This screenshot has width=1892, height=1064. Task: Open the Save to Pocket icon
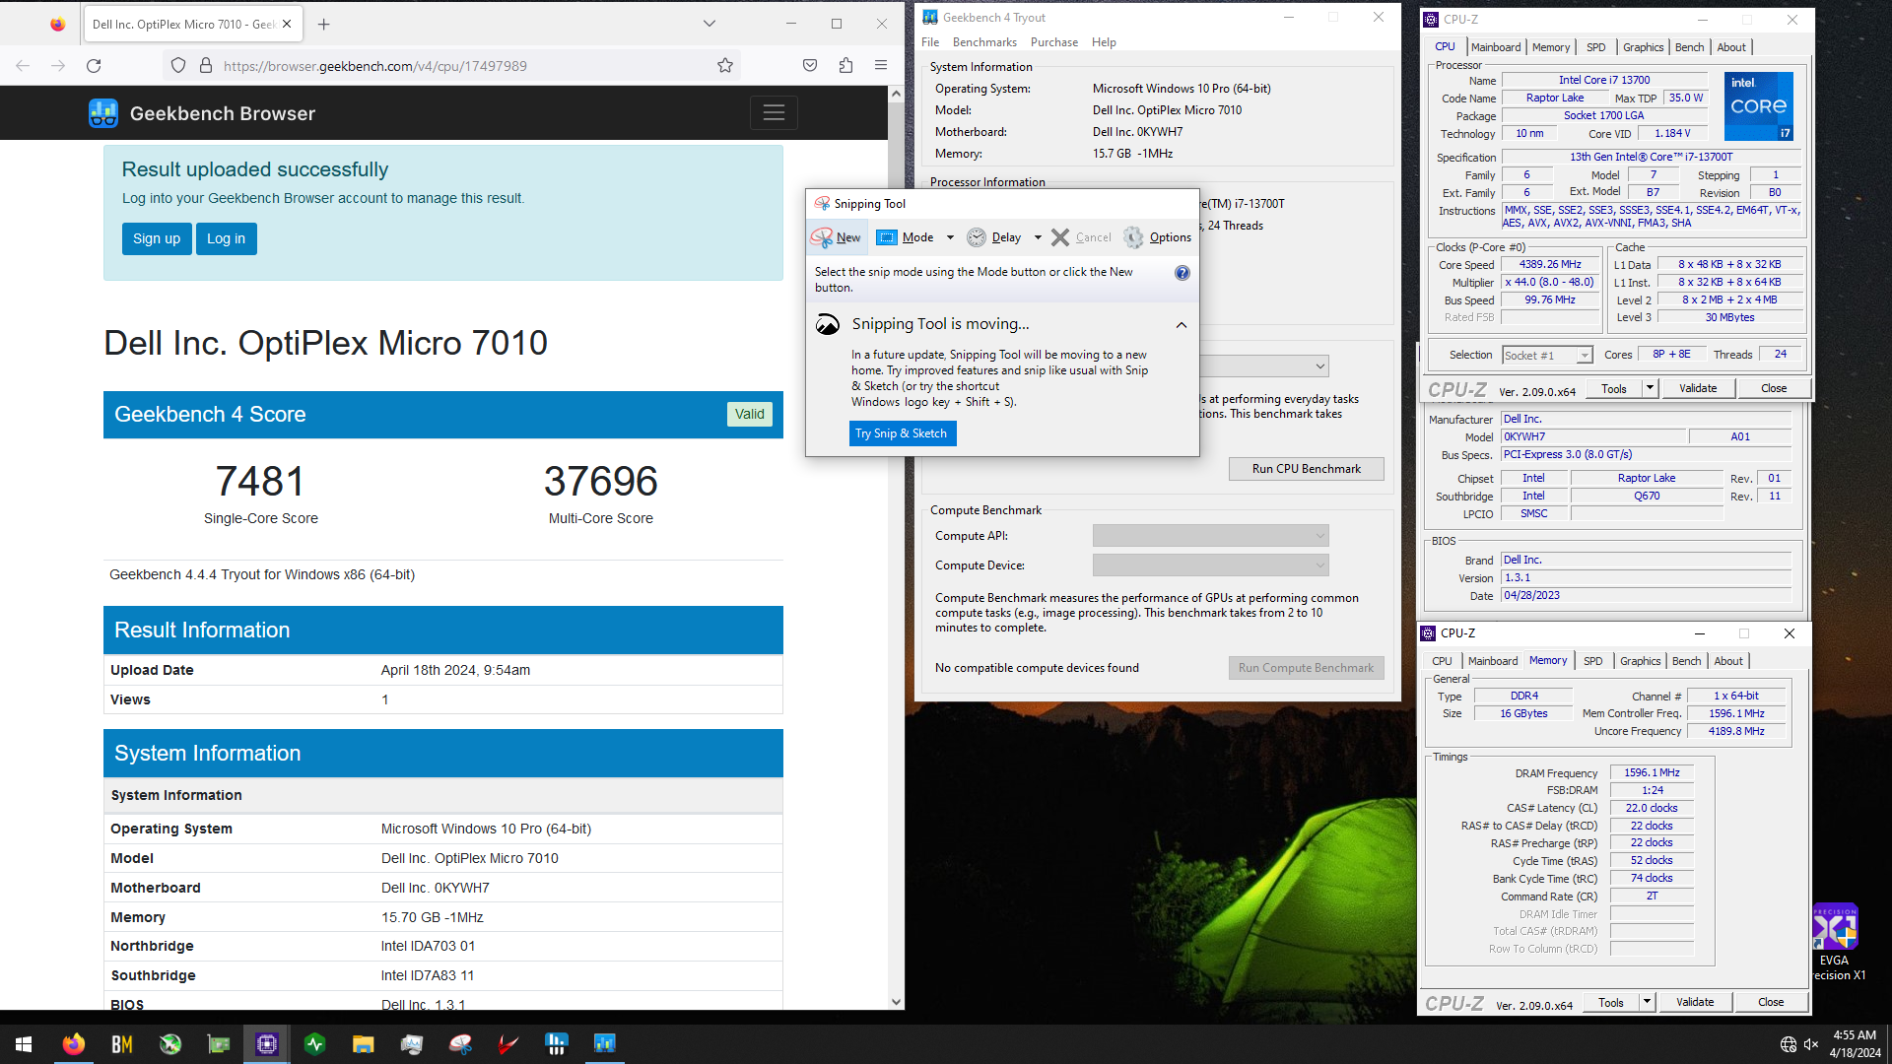pos(810,65)
